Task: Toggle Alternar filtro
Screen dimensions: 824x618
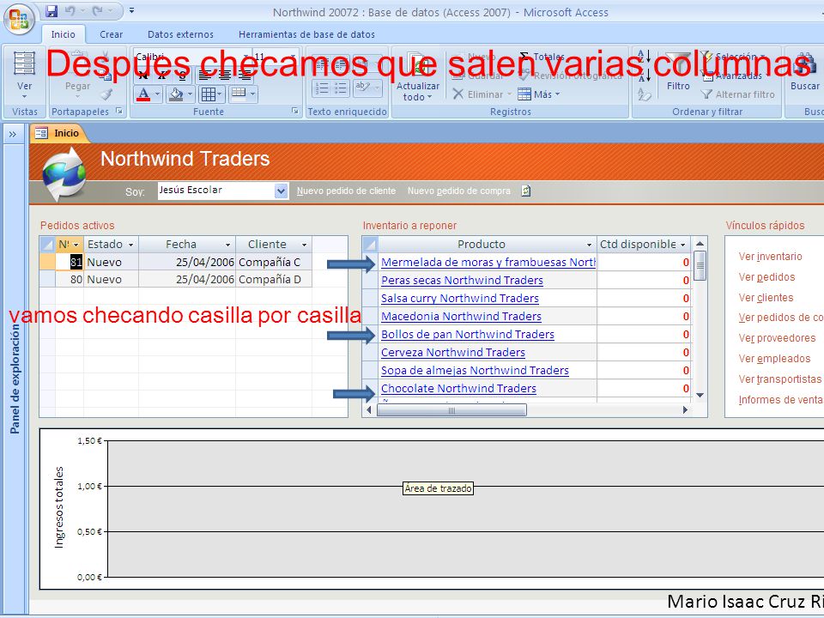Action: (x=738, y=94)
